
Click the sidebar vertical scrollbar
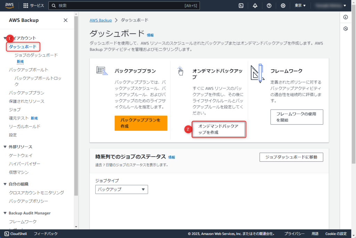pos(76,106)
